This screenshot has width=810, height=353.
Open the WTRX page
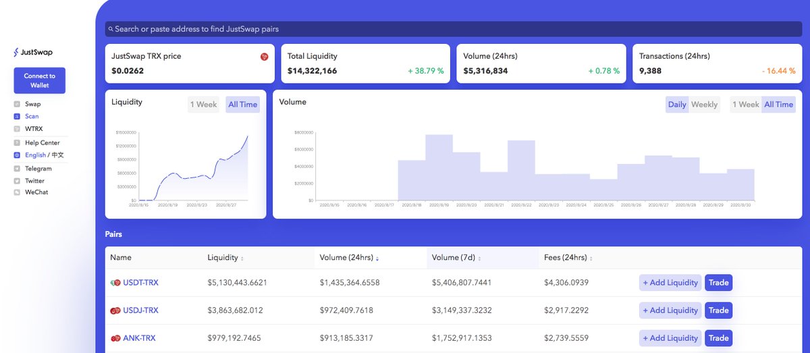34,128
